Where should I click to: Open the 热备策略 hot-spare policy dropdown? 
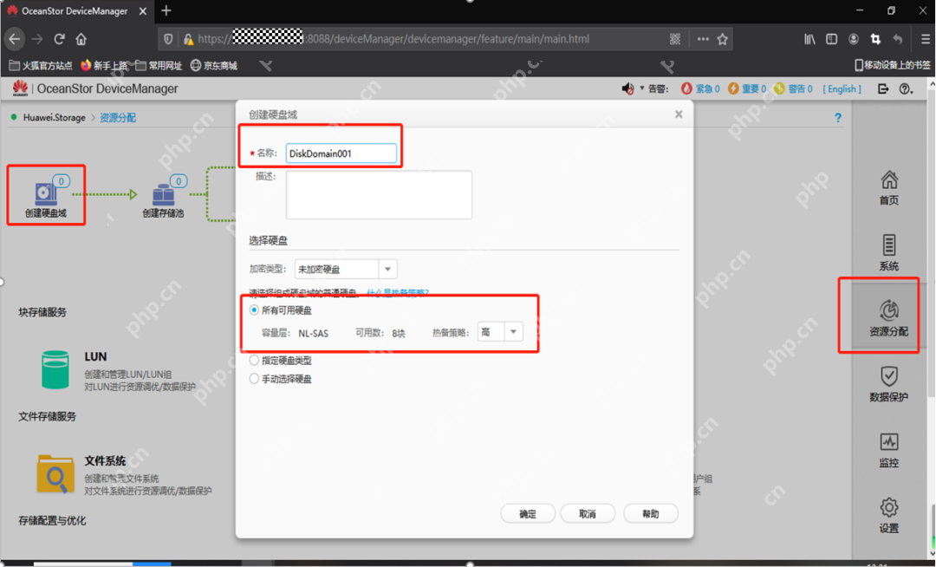pos(512,331)
